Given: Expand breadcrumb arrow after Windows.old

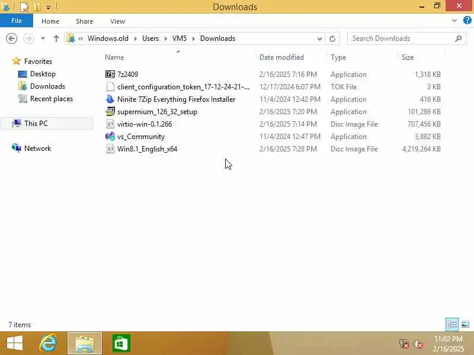Looking at the screenshot, I should 135,38.
